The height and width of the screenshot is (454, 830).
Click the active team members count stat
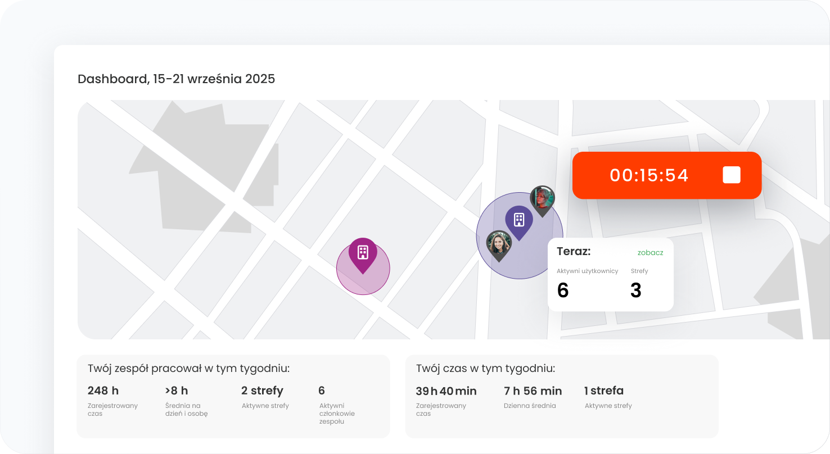coord(322,391)
